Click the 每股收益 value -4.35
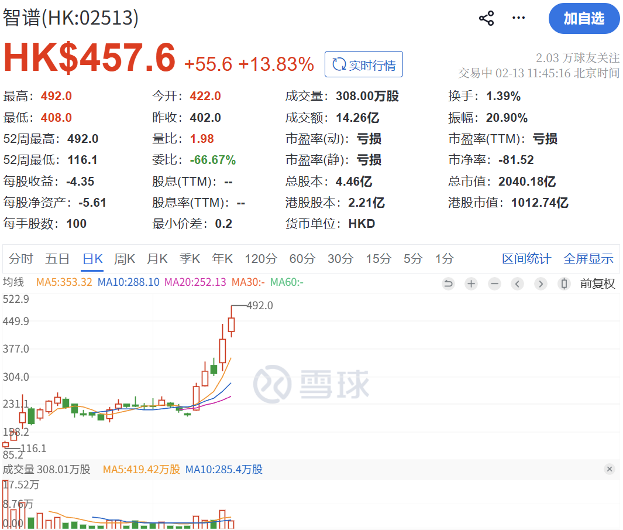The width and height of the screenshot is (623, 530). pos(80,182)
